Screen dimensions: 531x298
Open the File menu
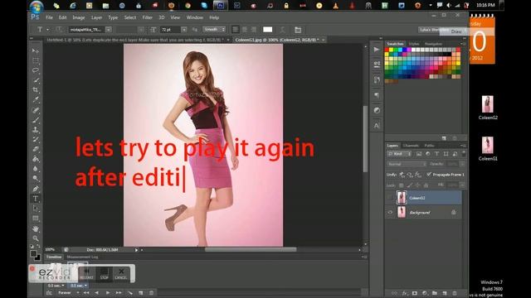[50, 17]
